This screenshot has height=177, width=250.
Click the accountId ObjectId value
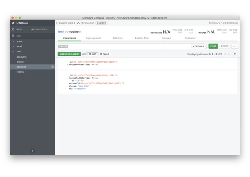[103, 83]
